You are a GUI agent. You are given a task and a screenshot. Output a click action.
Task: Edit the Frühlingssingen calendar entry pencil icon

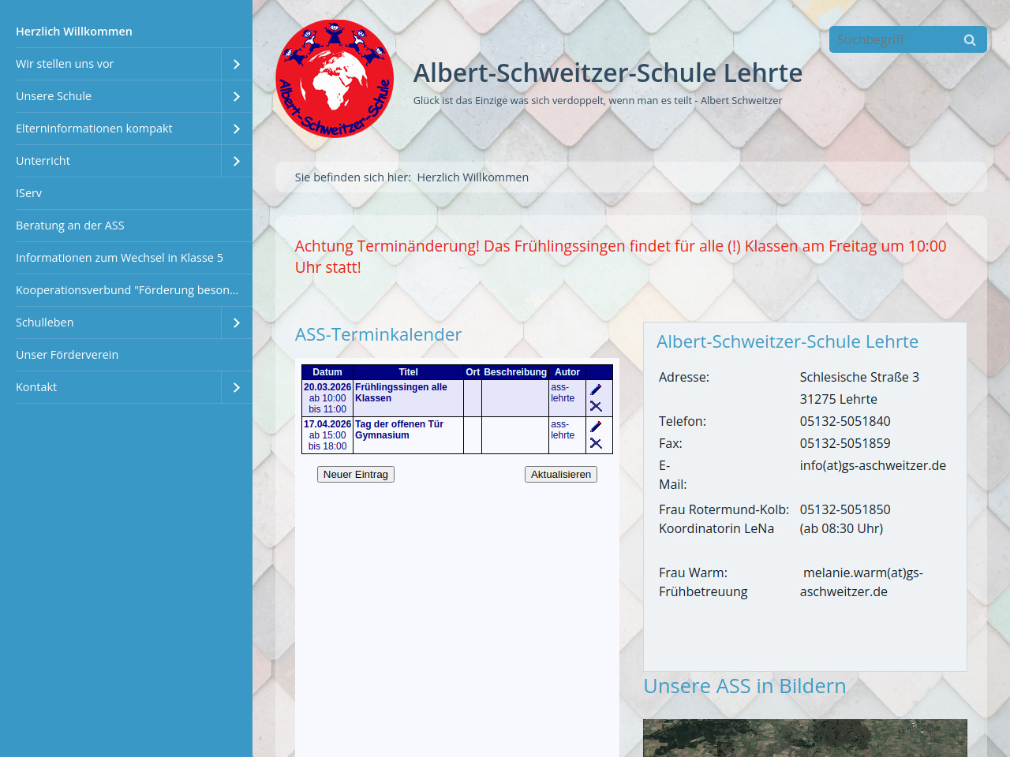click(596, 390)
